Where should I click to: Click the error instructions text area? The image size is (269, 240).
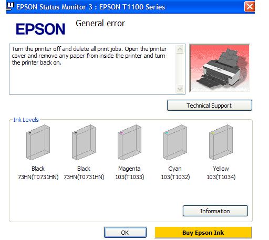tap(92, 69)
